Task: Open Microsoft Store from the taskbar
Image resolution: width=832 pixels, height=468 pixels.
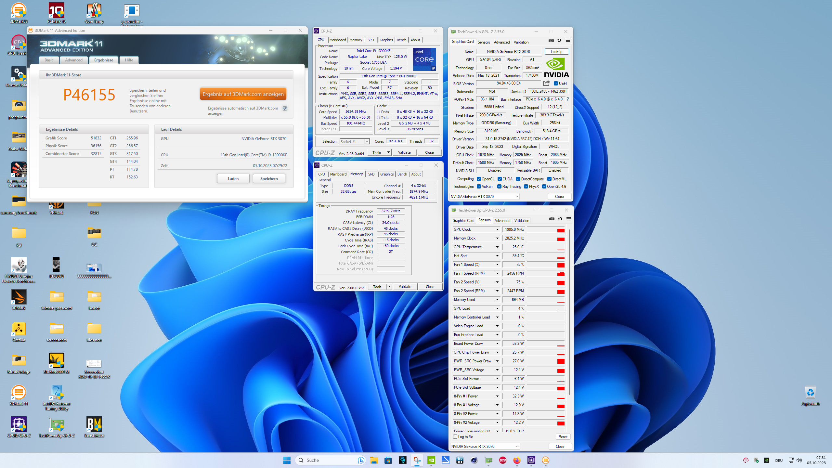Action: (388, 460)
